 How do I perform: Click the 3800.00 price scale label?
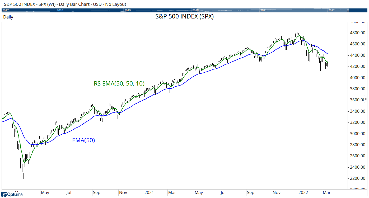click(x=358, y=89)
